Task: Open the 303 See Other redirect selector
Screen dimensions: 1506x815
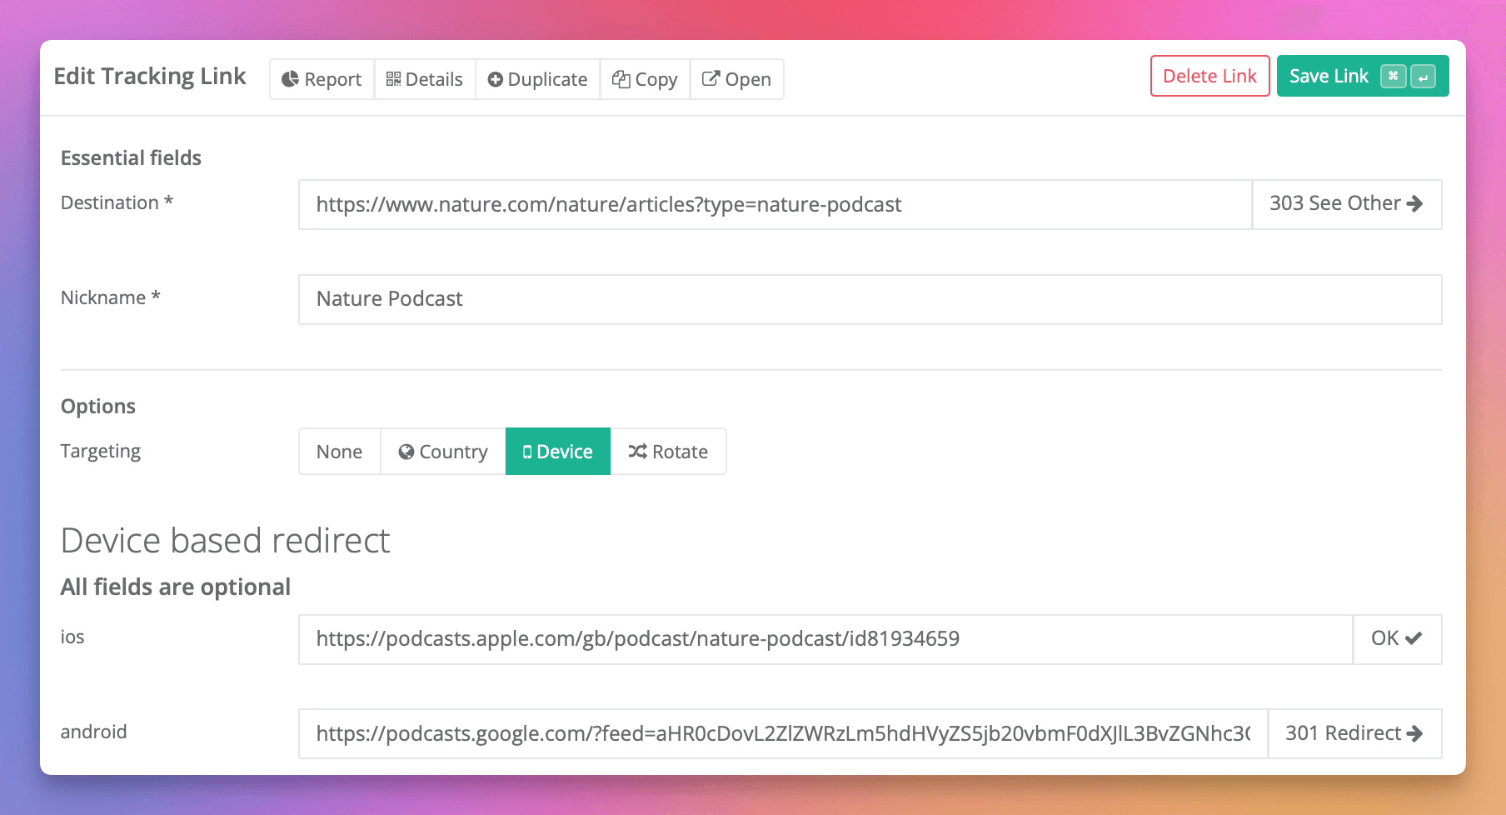Action: [x=1347, y=204]
